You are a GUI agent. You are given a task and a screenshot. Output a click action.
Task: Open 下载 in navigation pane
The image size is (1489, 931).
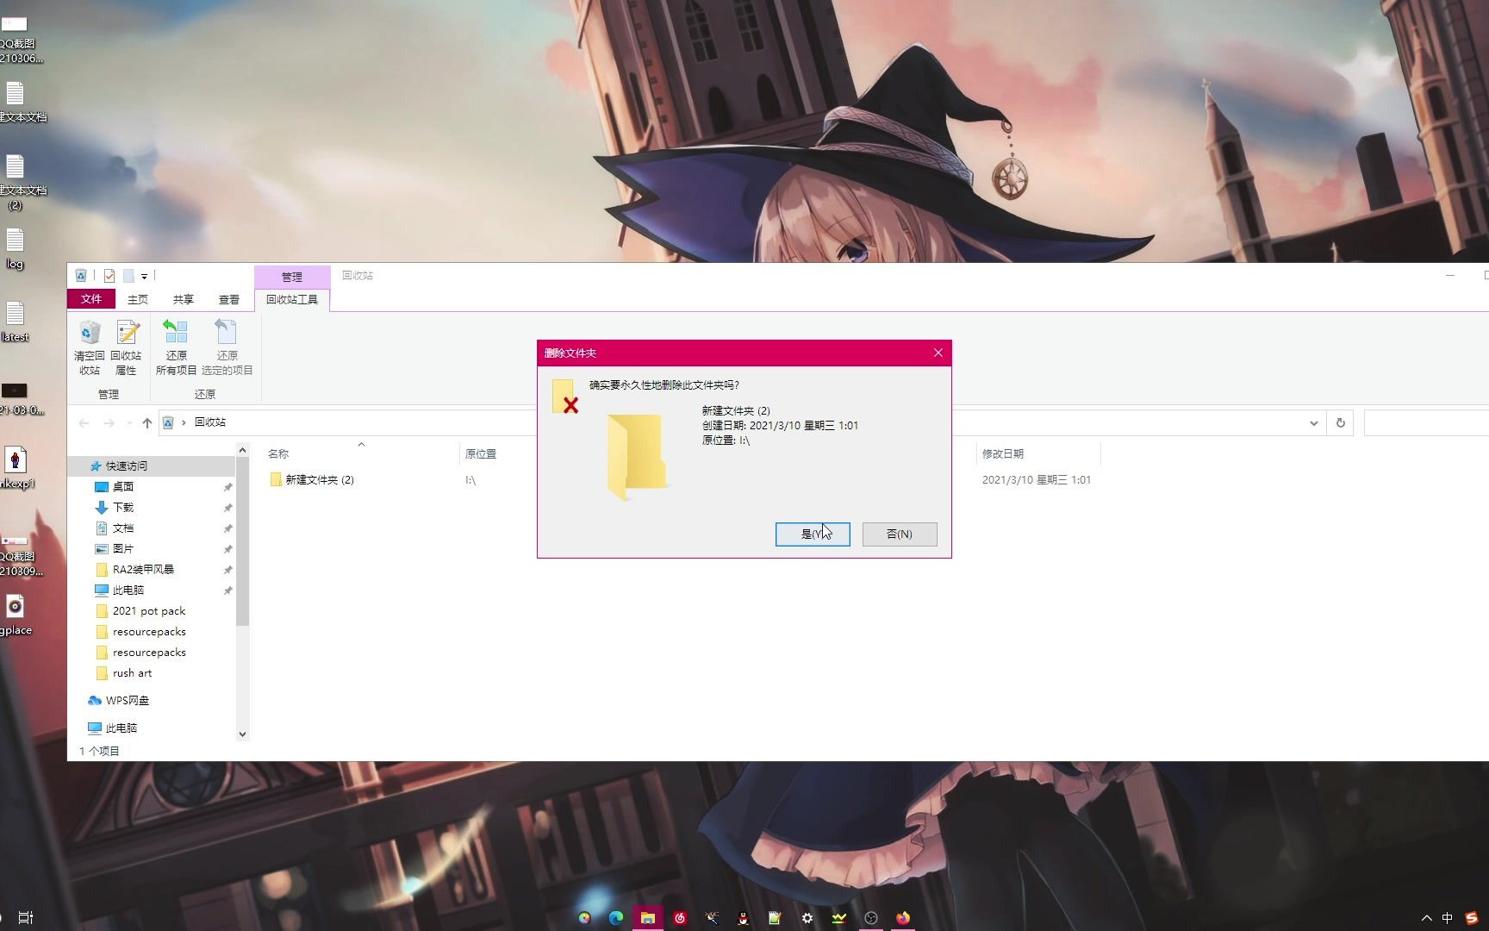123,507
